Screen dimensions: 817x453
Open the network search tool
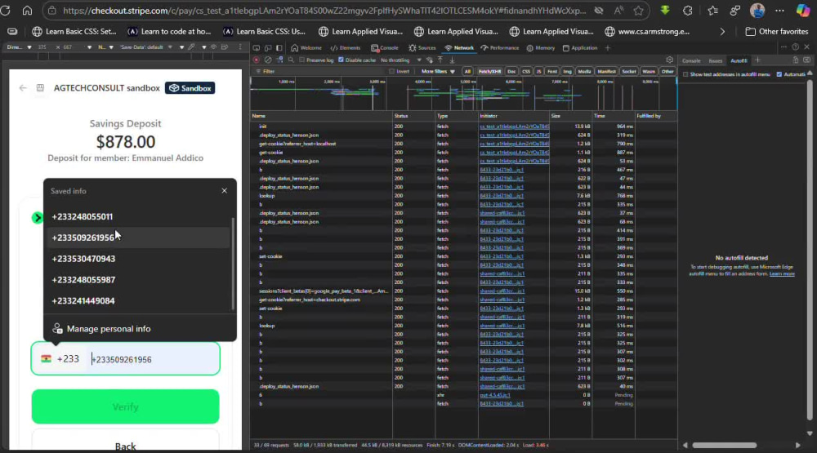tap(291, 60)
